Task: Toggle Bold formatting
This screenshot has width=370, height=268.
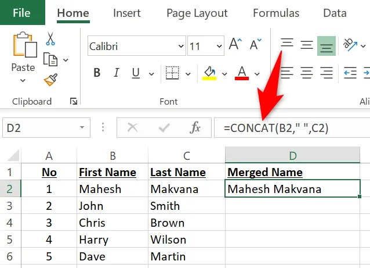Action: (97, 73)
